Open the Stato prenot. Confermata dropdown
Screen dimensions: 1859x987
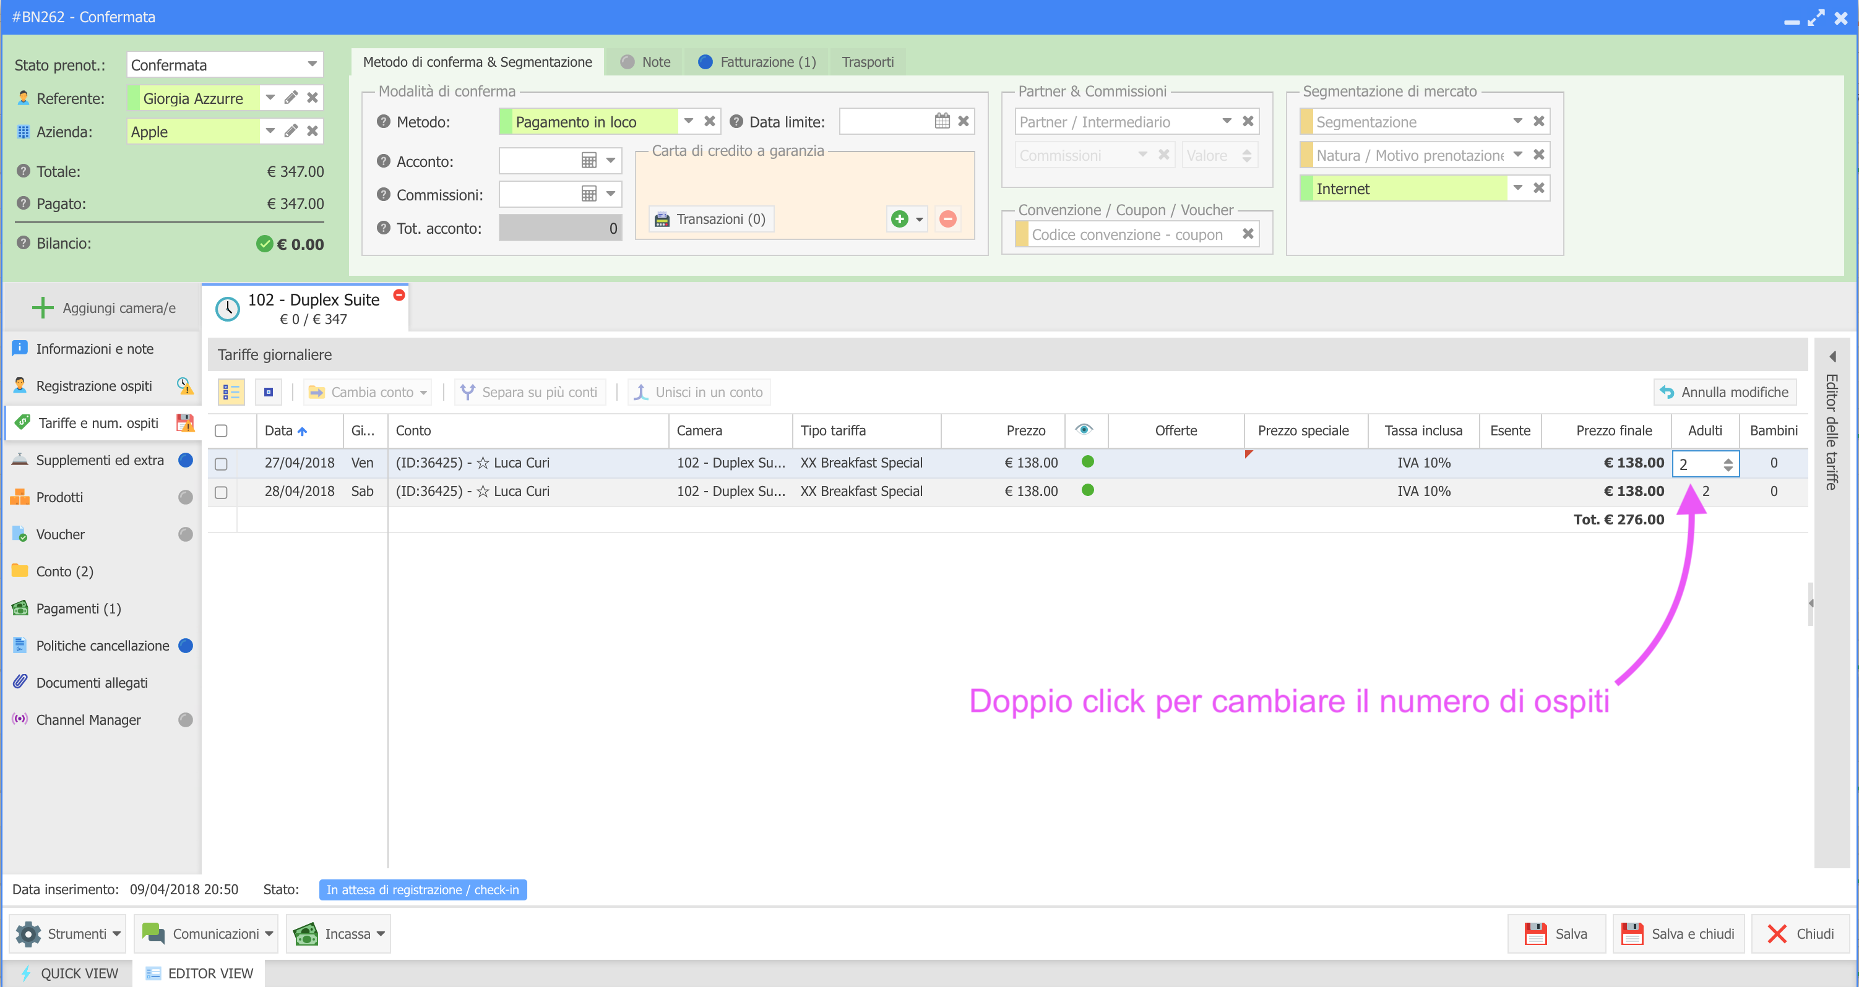point(313,64)
